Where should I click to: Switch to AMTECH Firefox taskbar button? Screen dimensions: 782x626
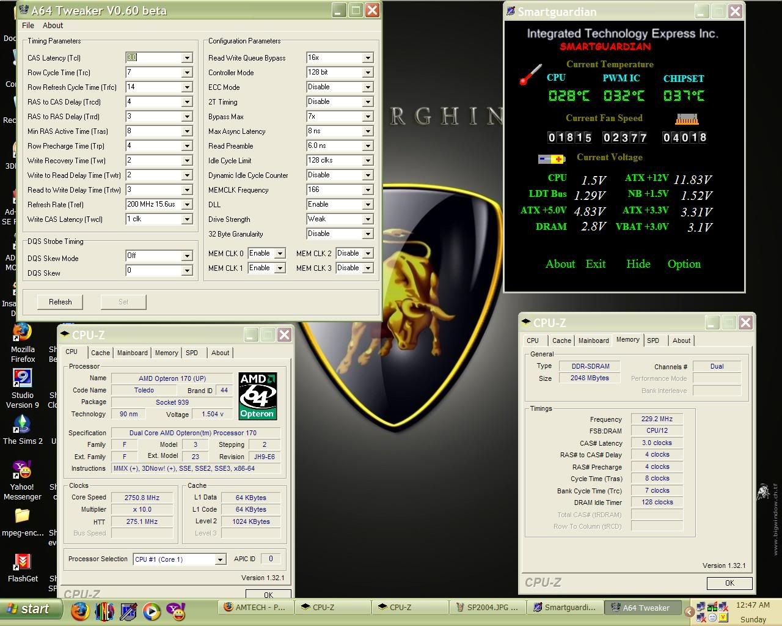(256, 608)
